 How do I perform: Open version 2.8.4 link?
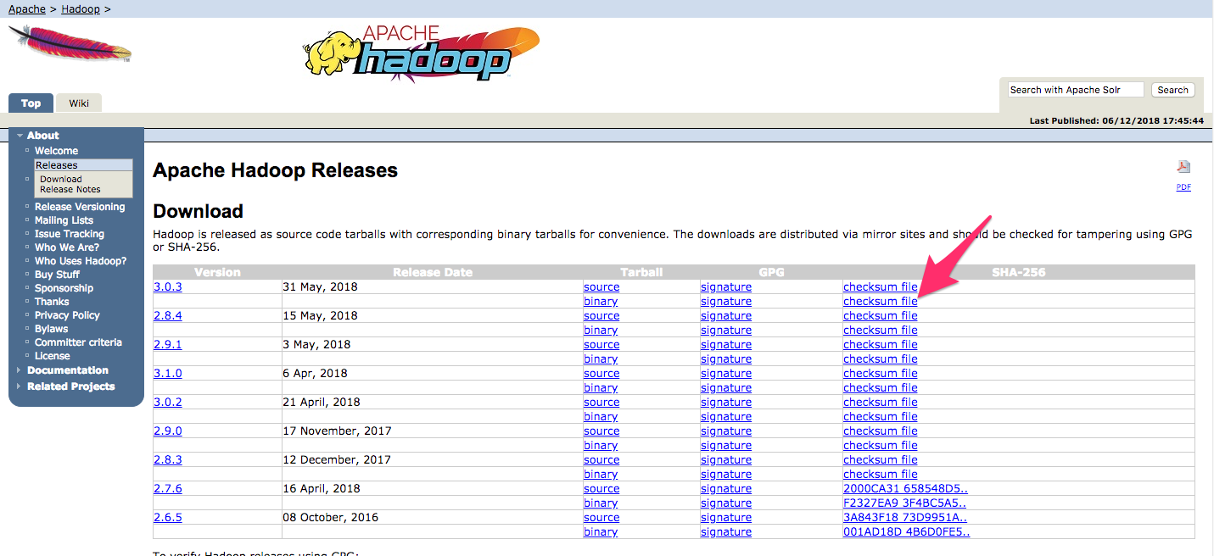pos(168,316)
